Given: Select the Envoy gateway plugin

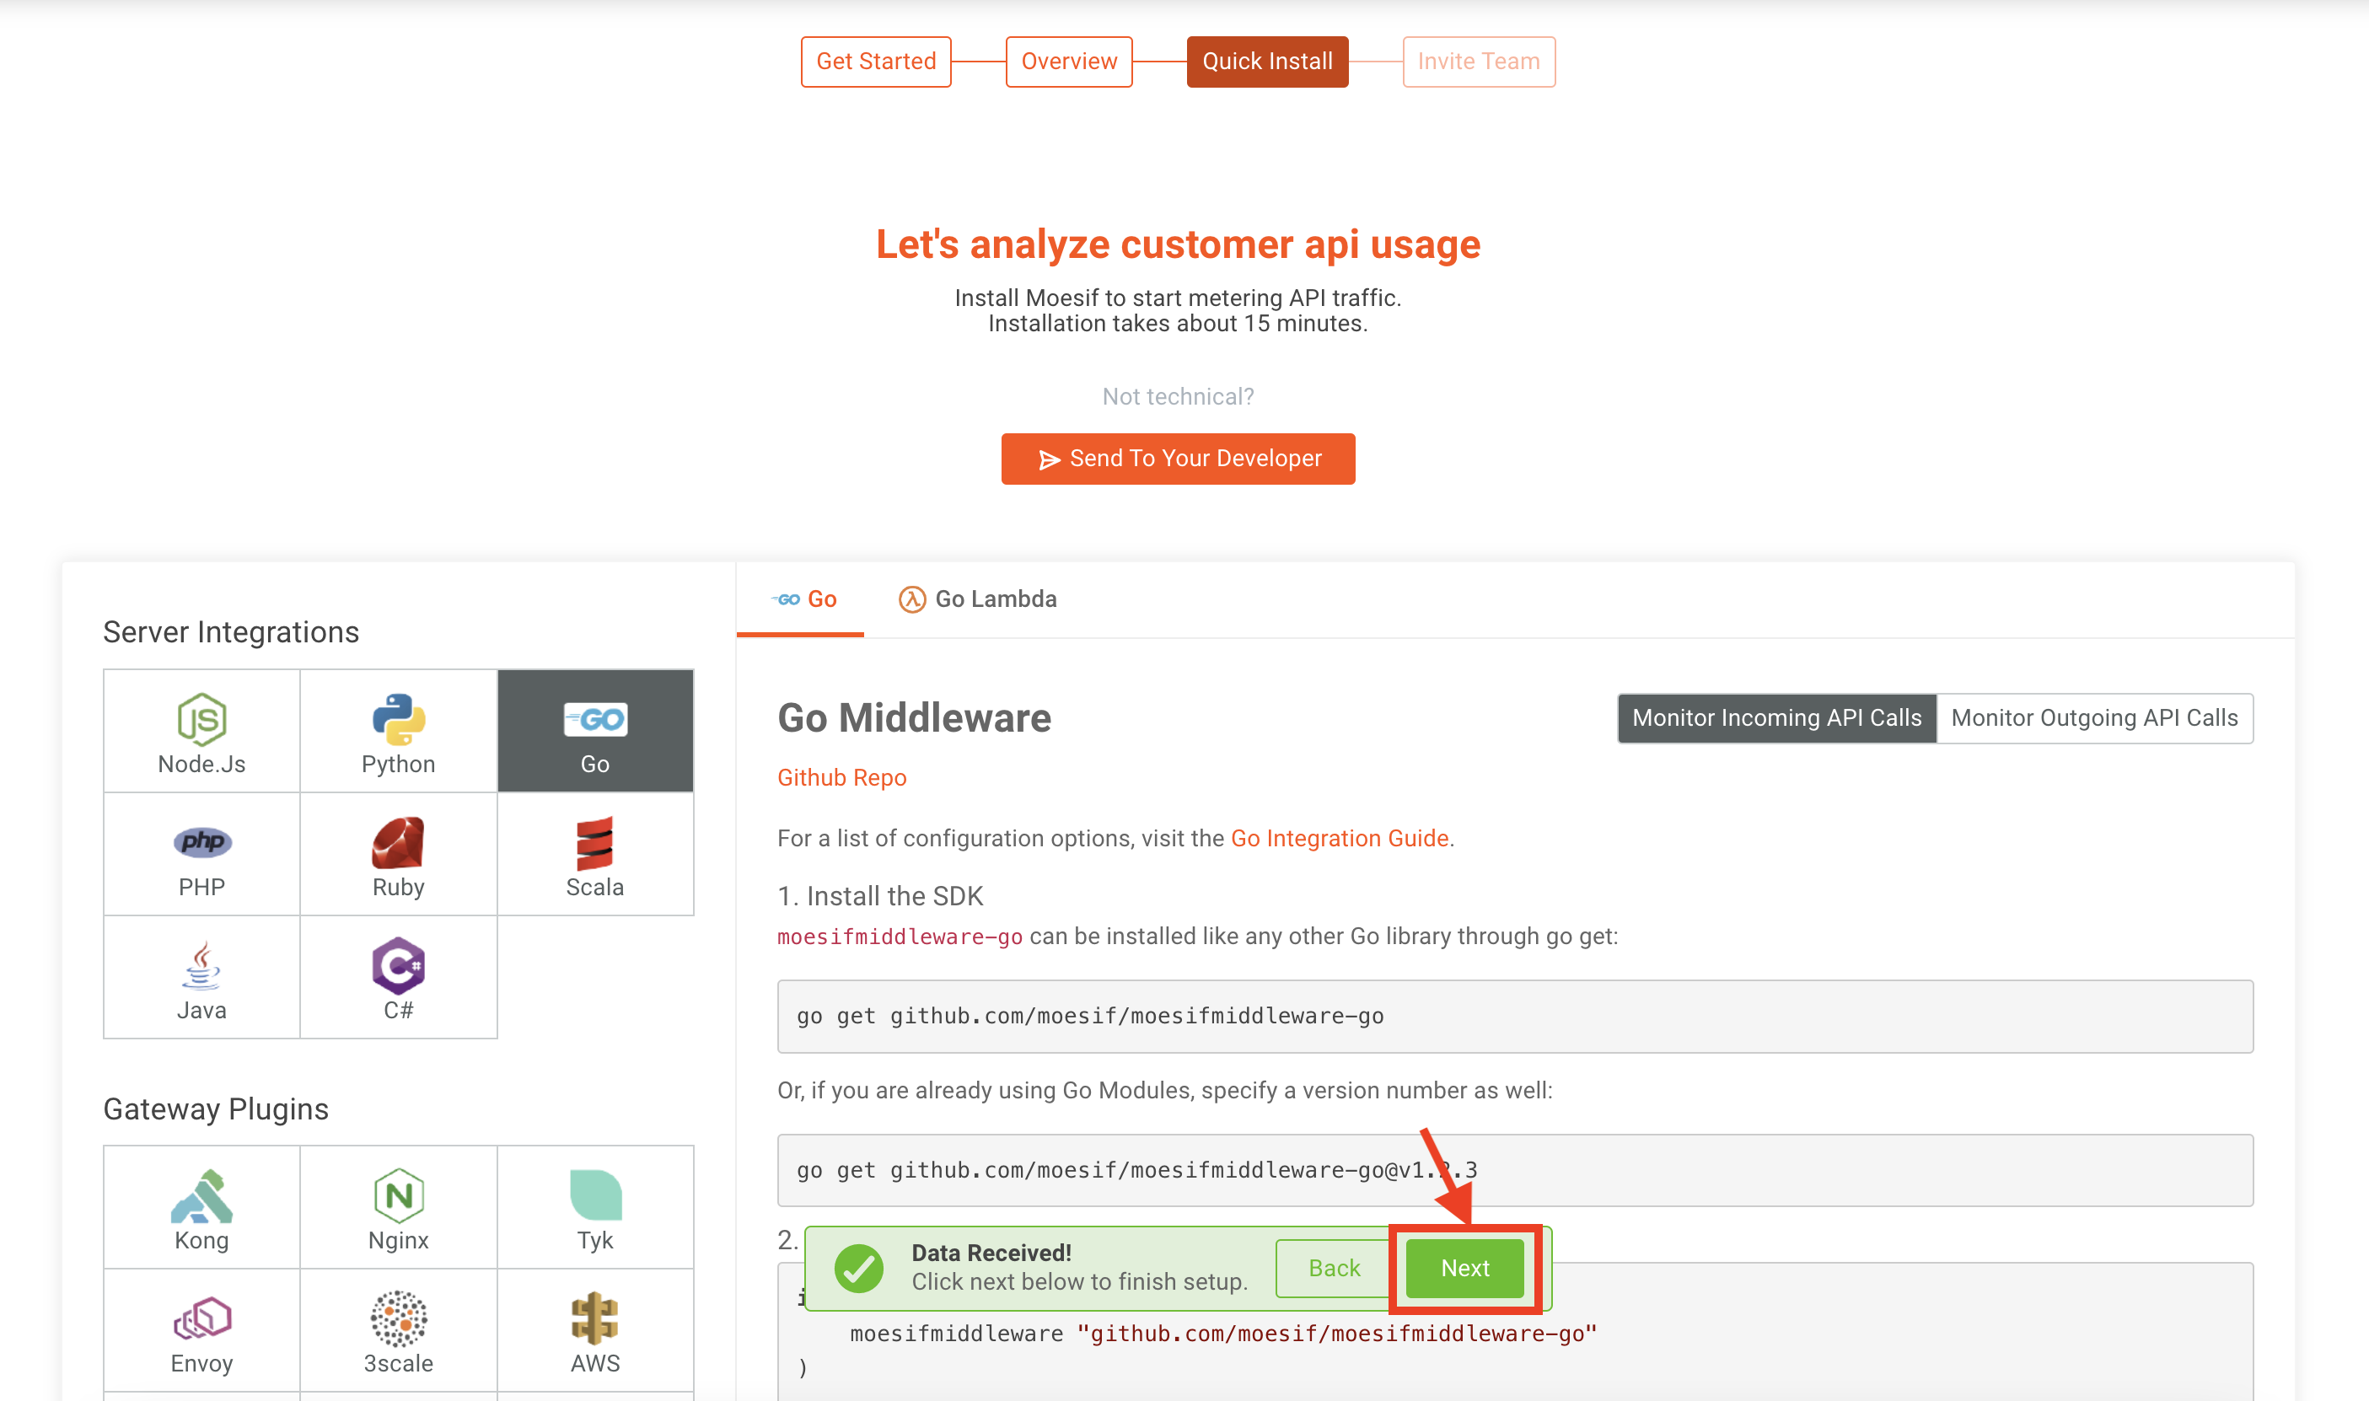Looking at the screenshot, I should (201, 1331).
